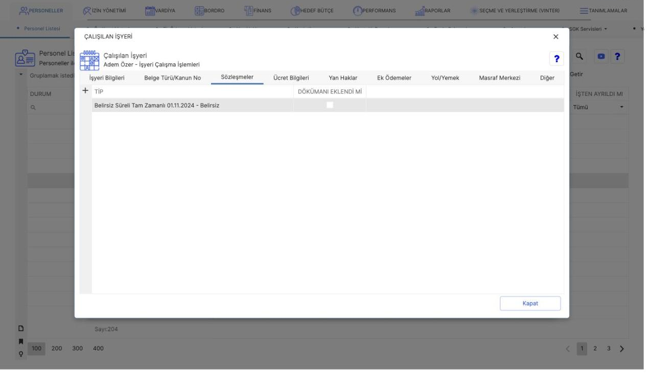This screenshot has width=650, height=375.
Task: Open the VARDİYA menu
Action: 160,11
